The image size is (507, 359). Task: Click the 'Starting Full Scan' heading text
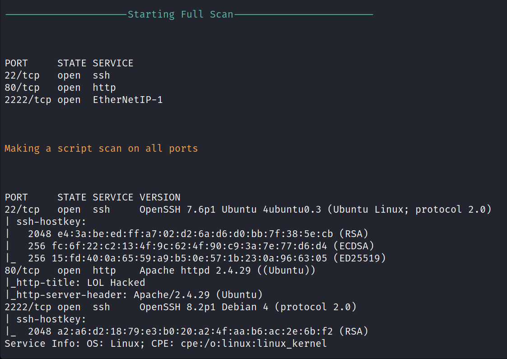[180, 14]
